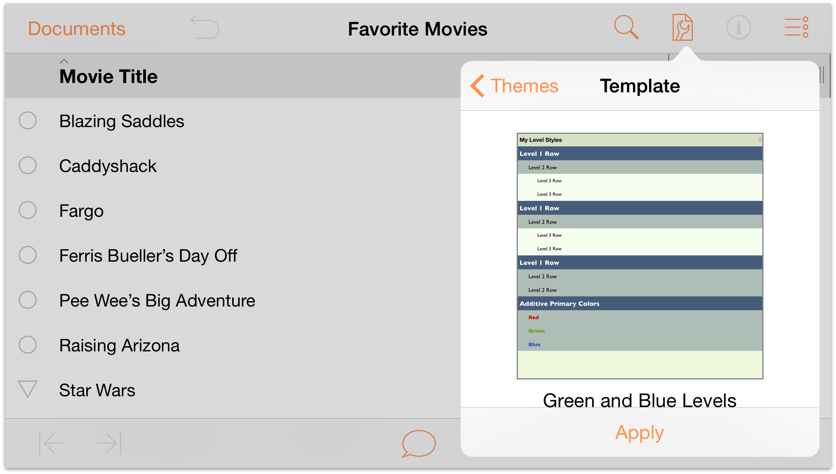836x474 pixels.
Task: Tap the Raising Arizona row text
Action: coord(119,346)
